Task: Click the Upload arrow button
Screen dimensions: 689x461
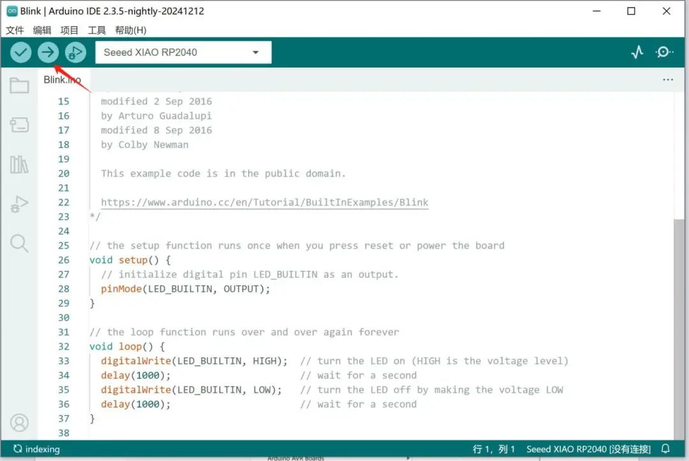Action: [x=48, y=53]
